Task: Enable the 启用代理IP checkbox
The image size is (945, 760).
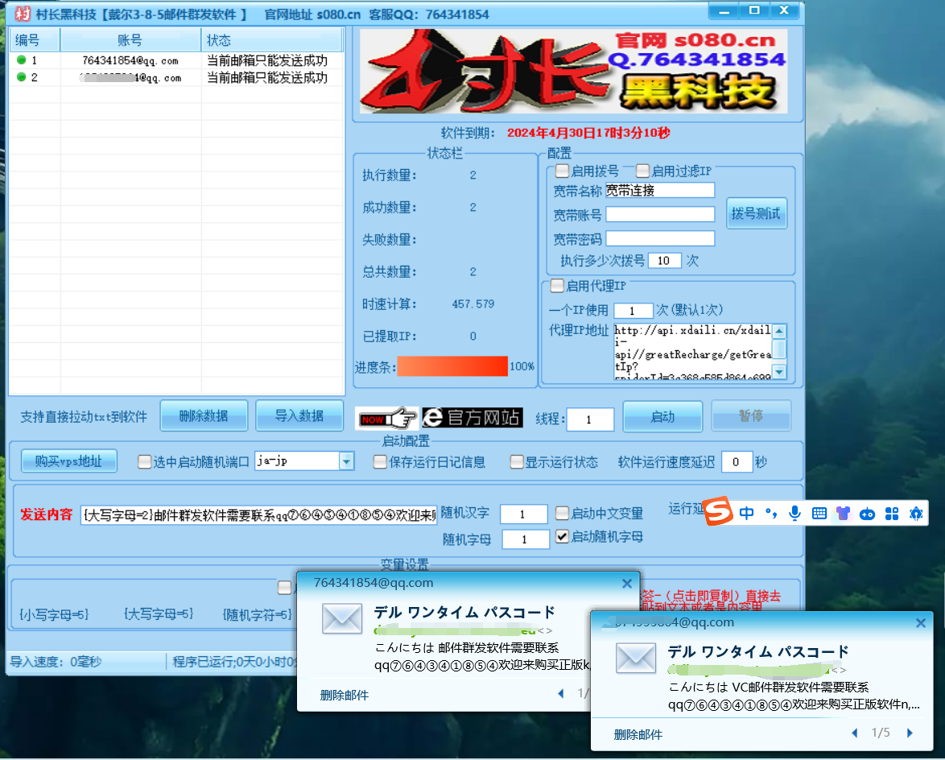Action: click(x=557, y=286)
